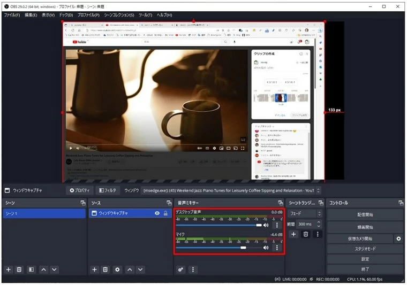407x285 pixels.
Task: Open source properties gear in Sources panel
Action: point(117,269)
